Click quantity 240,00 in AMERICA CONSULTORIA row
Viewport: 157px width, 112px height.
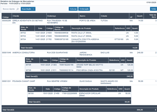coord(140,53)
